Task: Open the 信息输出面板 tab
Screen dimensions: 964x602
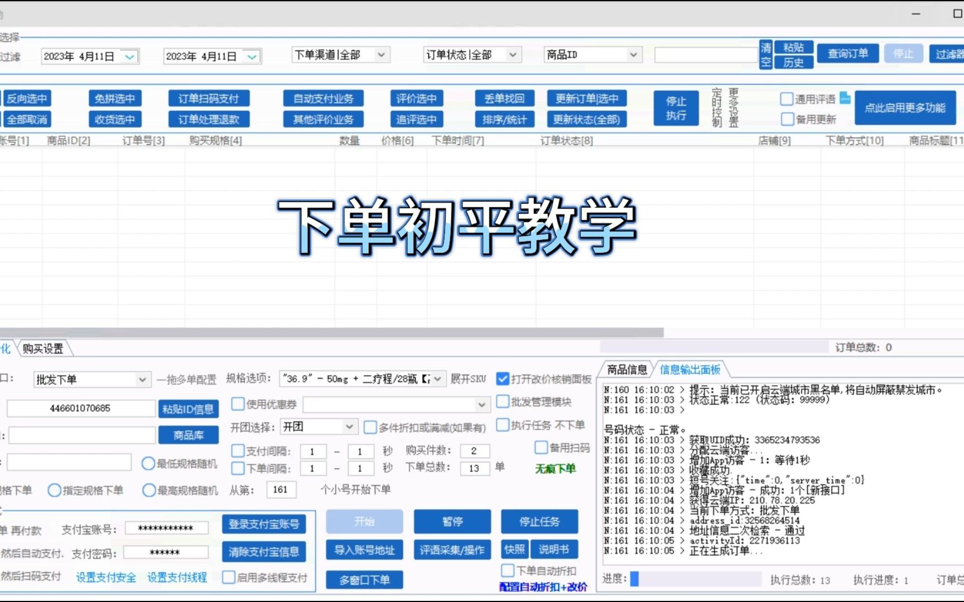Action: [x=690, y=369]
